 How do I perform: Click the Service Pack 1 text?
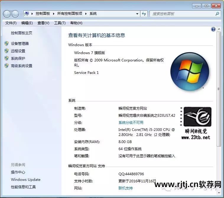pyautogui.click(x=86, y=73)
